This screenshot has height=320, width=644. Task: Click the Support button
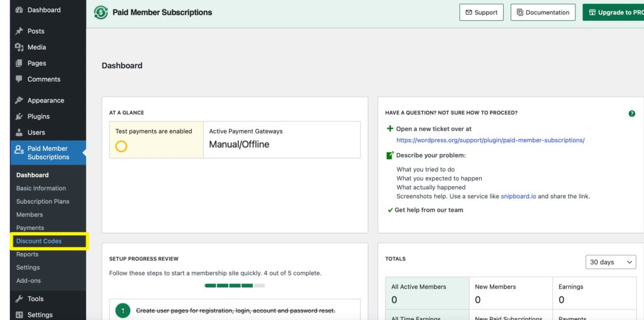point(481,13)
